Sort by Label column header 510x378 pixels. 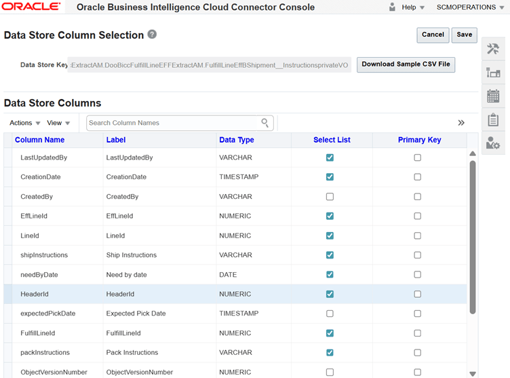(x=116, y=140)
